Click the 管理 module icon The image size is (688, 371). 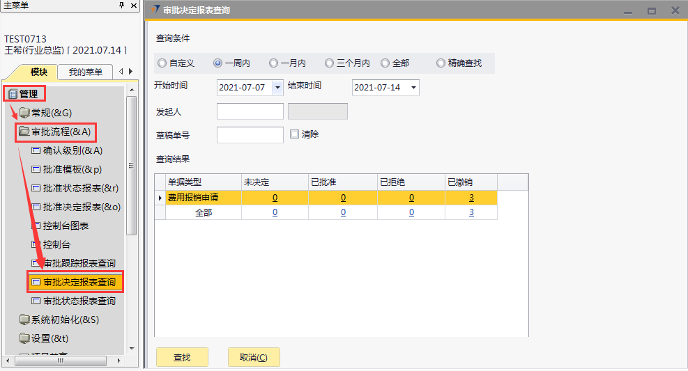click(x=13, y=94)
